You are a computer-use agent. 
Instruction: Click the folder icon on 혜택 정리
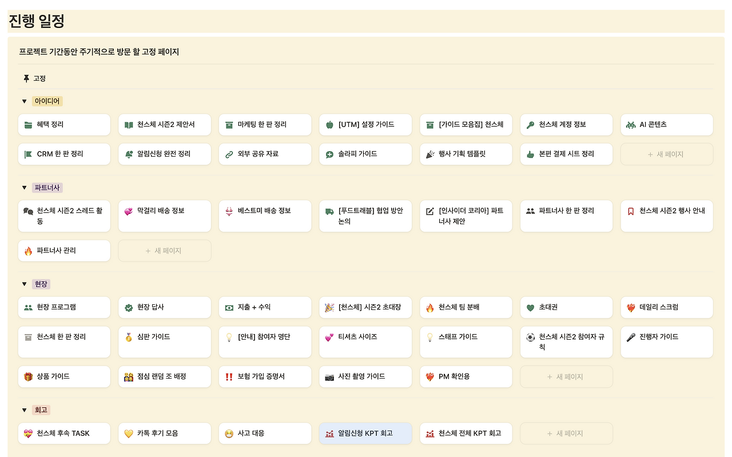pos(27,125)
